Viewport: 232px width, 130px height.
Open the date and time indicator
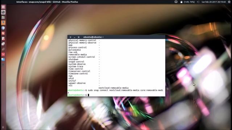[x=214, y=2]
